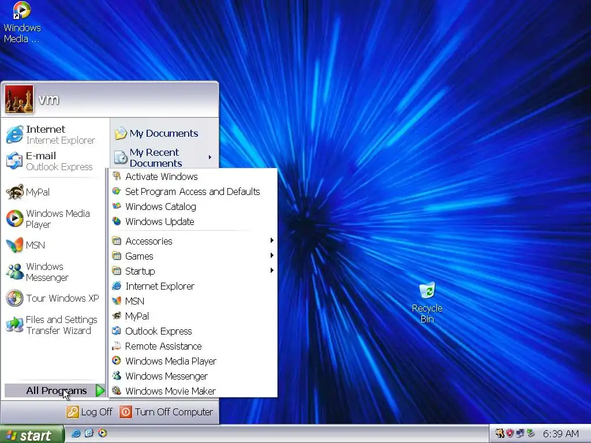Click the Start button on taskbar
Screen dimensions: 591x443
click(32, 434)
